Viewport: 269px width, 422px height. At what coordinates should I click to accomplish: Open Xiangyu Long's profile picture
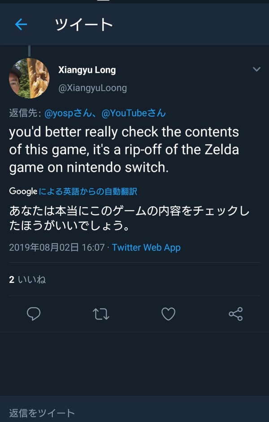[29, 78]
